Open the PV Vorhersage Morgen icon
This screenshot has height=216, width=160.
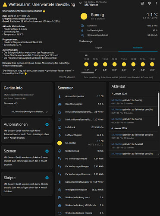[60, 166]
